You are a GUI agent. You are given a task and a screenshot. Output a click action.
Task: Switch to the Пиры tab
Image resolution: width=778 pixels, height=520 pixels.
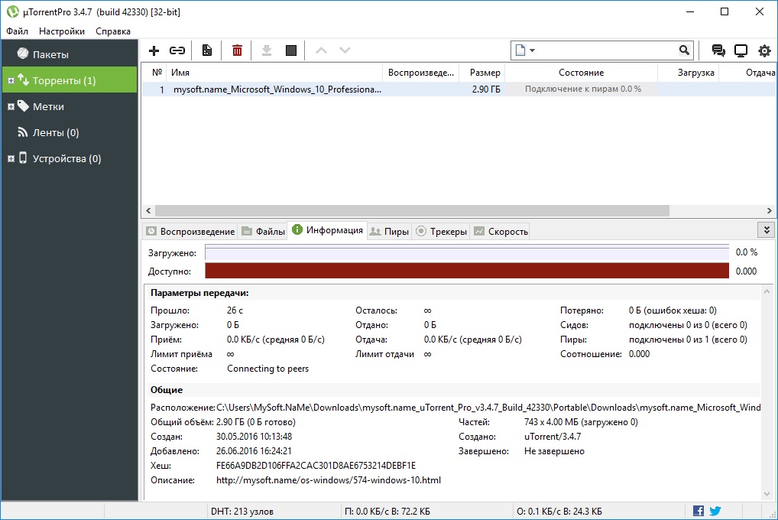(x=390, y=232)
